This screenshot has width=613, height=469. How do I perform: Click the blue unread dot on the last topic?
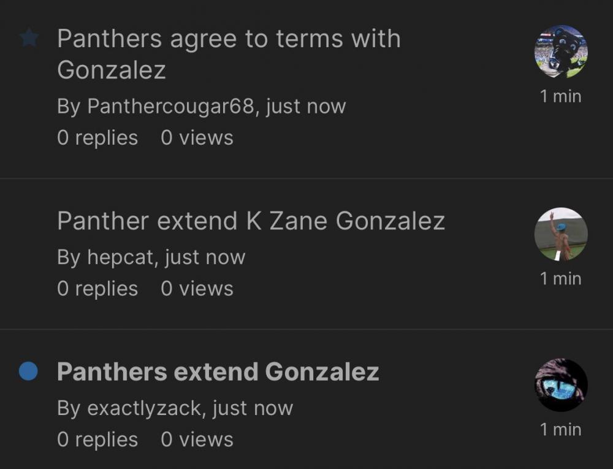tap(28, 372)
